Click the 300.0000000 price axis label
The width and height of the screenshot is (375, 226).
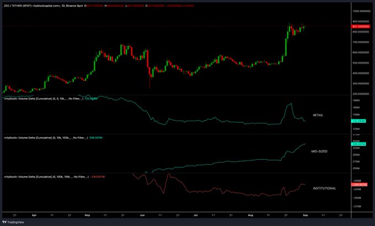pyautogui.click(x=361, y=83)
